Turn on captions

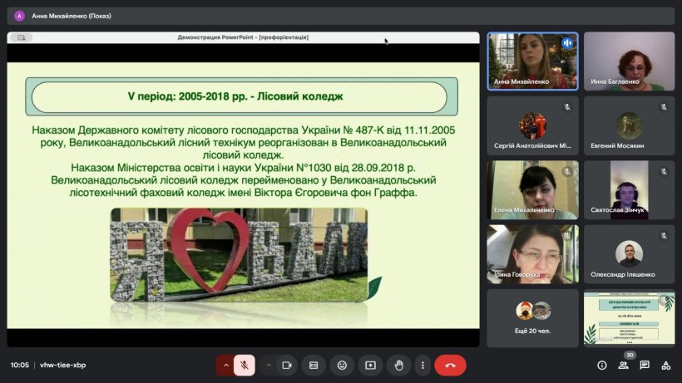pyautogui.click(x=314, y=366)
